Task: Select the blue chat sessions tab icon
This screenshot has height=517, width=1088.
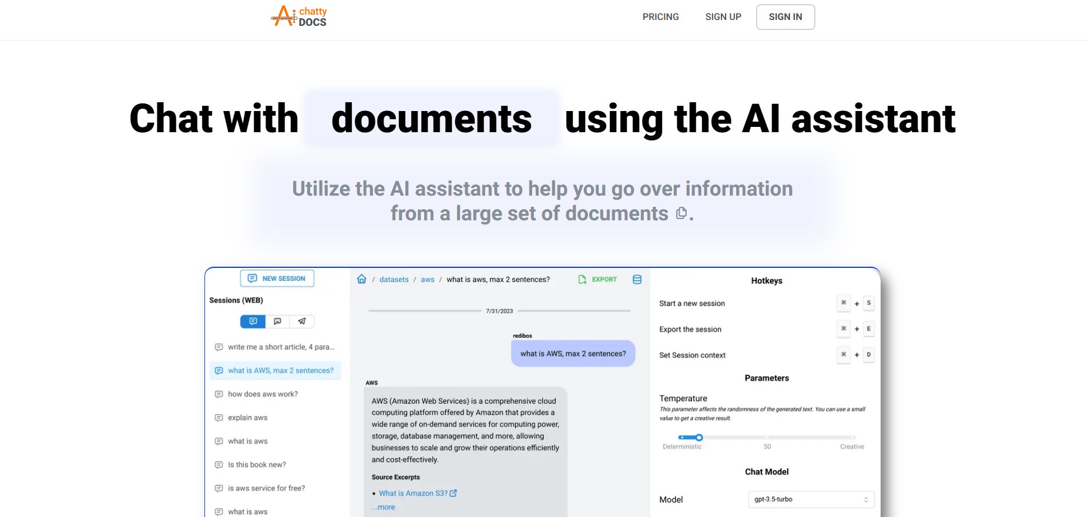Action: 253,321
